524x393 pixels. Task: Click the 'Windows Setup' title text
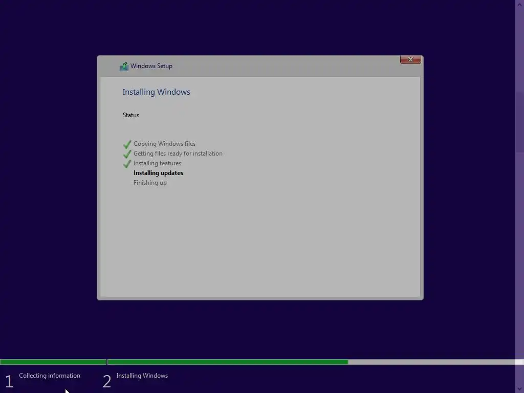point(151,66)
